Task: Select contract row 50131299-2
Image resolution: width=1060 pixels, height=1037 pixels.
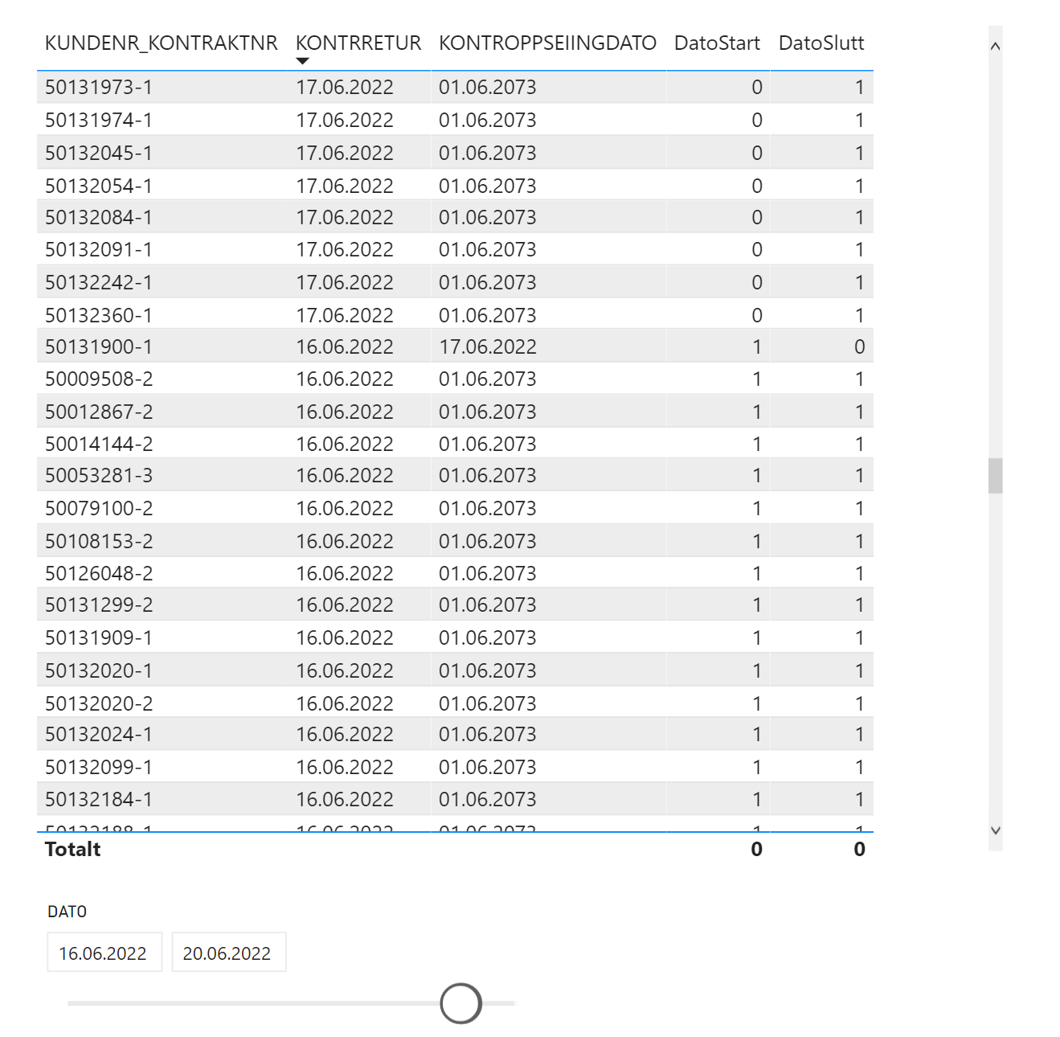Action: tap(455, 605)
